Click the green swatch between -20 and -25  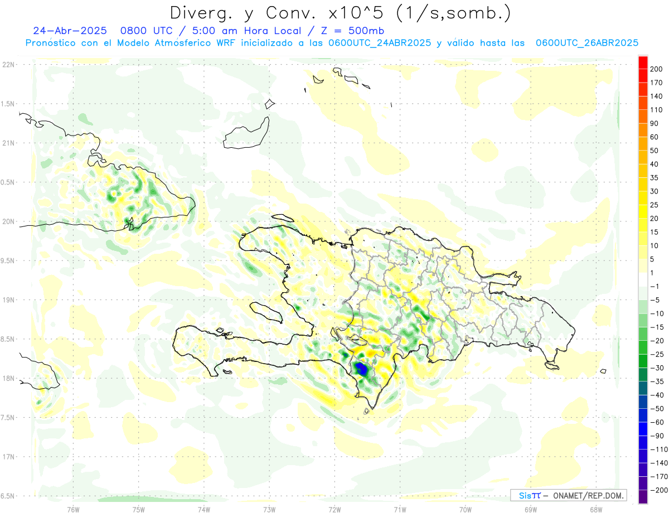pos(643,347)
